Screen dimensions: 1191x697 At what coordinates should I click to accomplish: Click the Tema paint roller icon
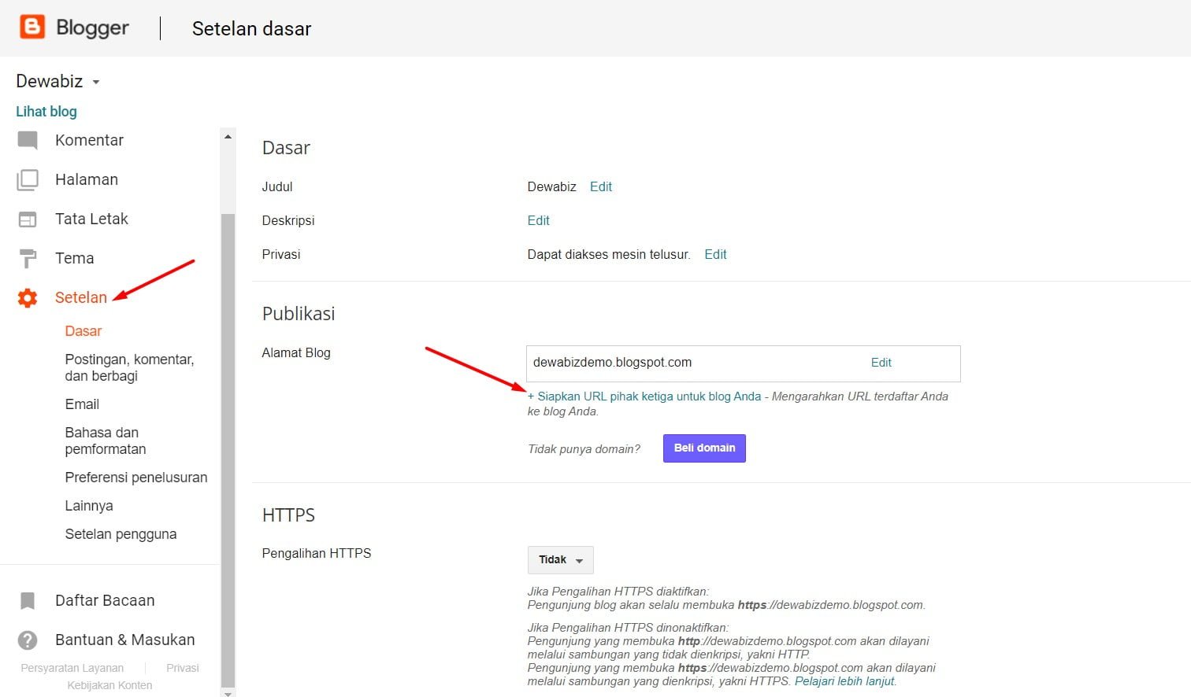tap(28, 259)
